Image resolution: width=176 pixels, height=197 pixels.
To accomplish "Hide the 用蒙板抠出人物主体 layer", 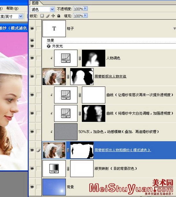I will point(32,76).
